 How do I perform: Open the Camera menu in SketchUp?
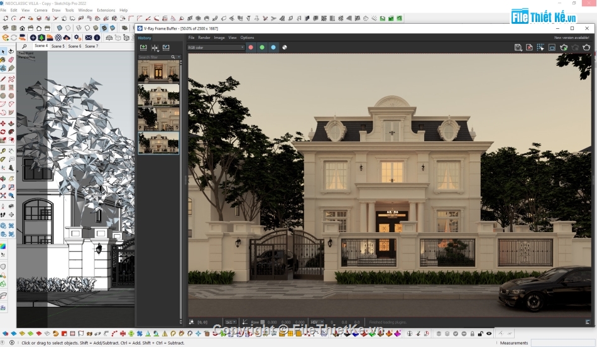click(x=41, y=10)
